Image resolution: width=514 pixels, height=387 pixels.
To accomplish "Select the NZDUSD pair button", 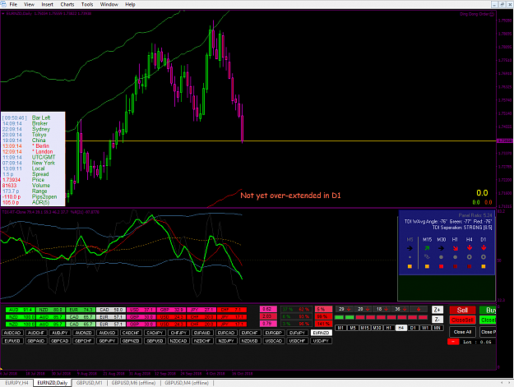I will (x=249, y=341).
